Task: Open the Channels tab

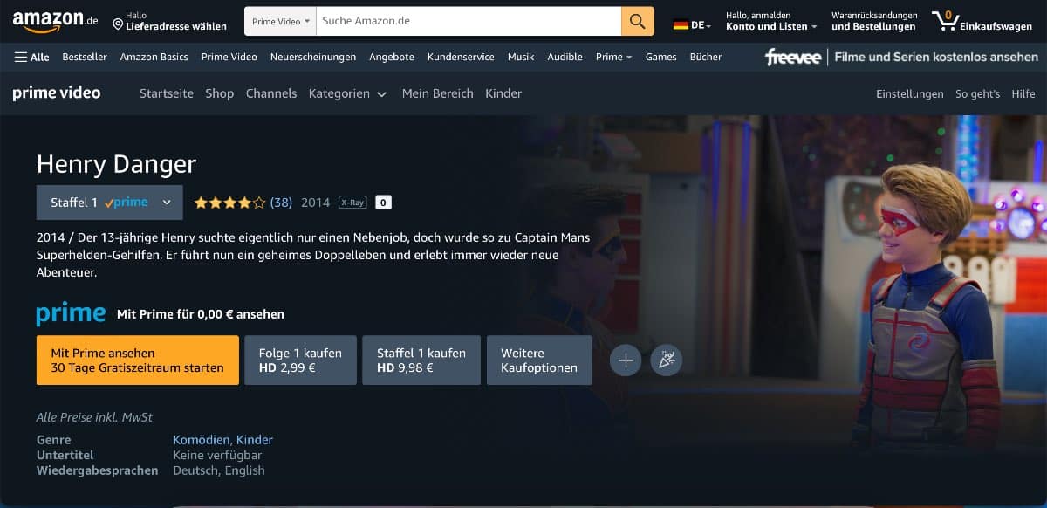Action: point(271,93)
